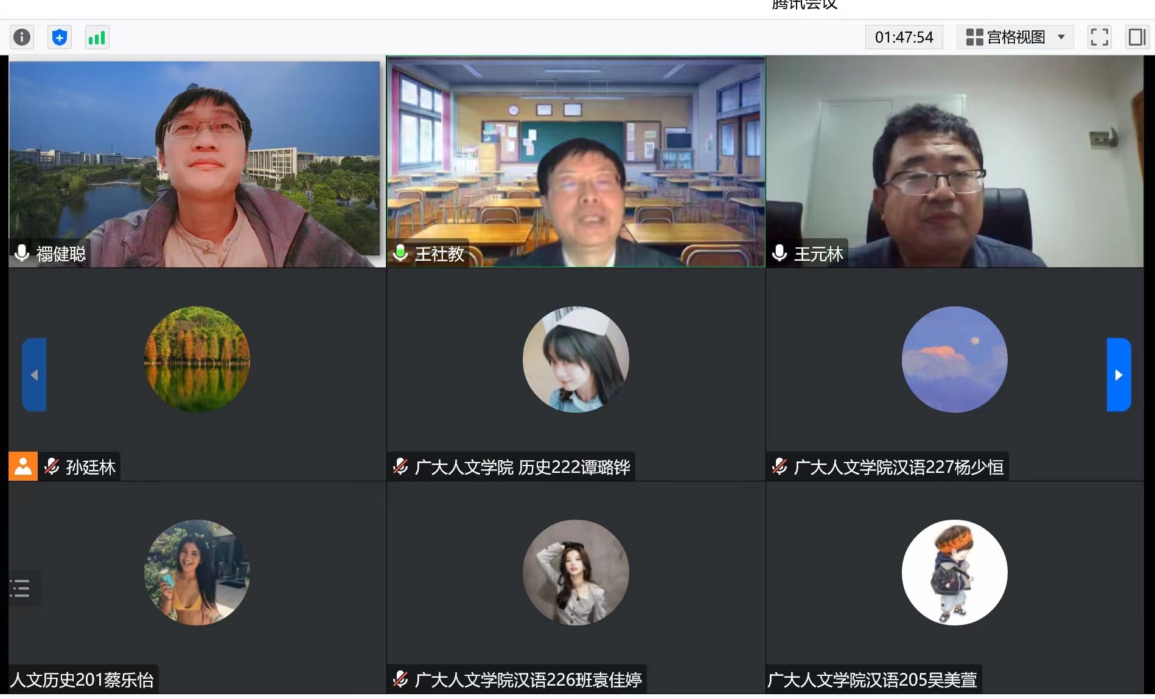This screenshot has width=1155, height=699.
Task: Enter full screen mode
Action: (x=1099, y=37)
